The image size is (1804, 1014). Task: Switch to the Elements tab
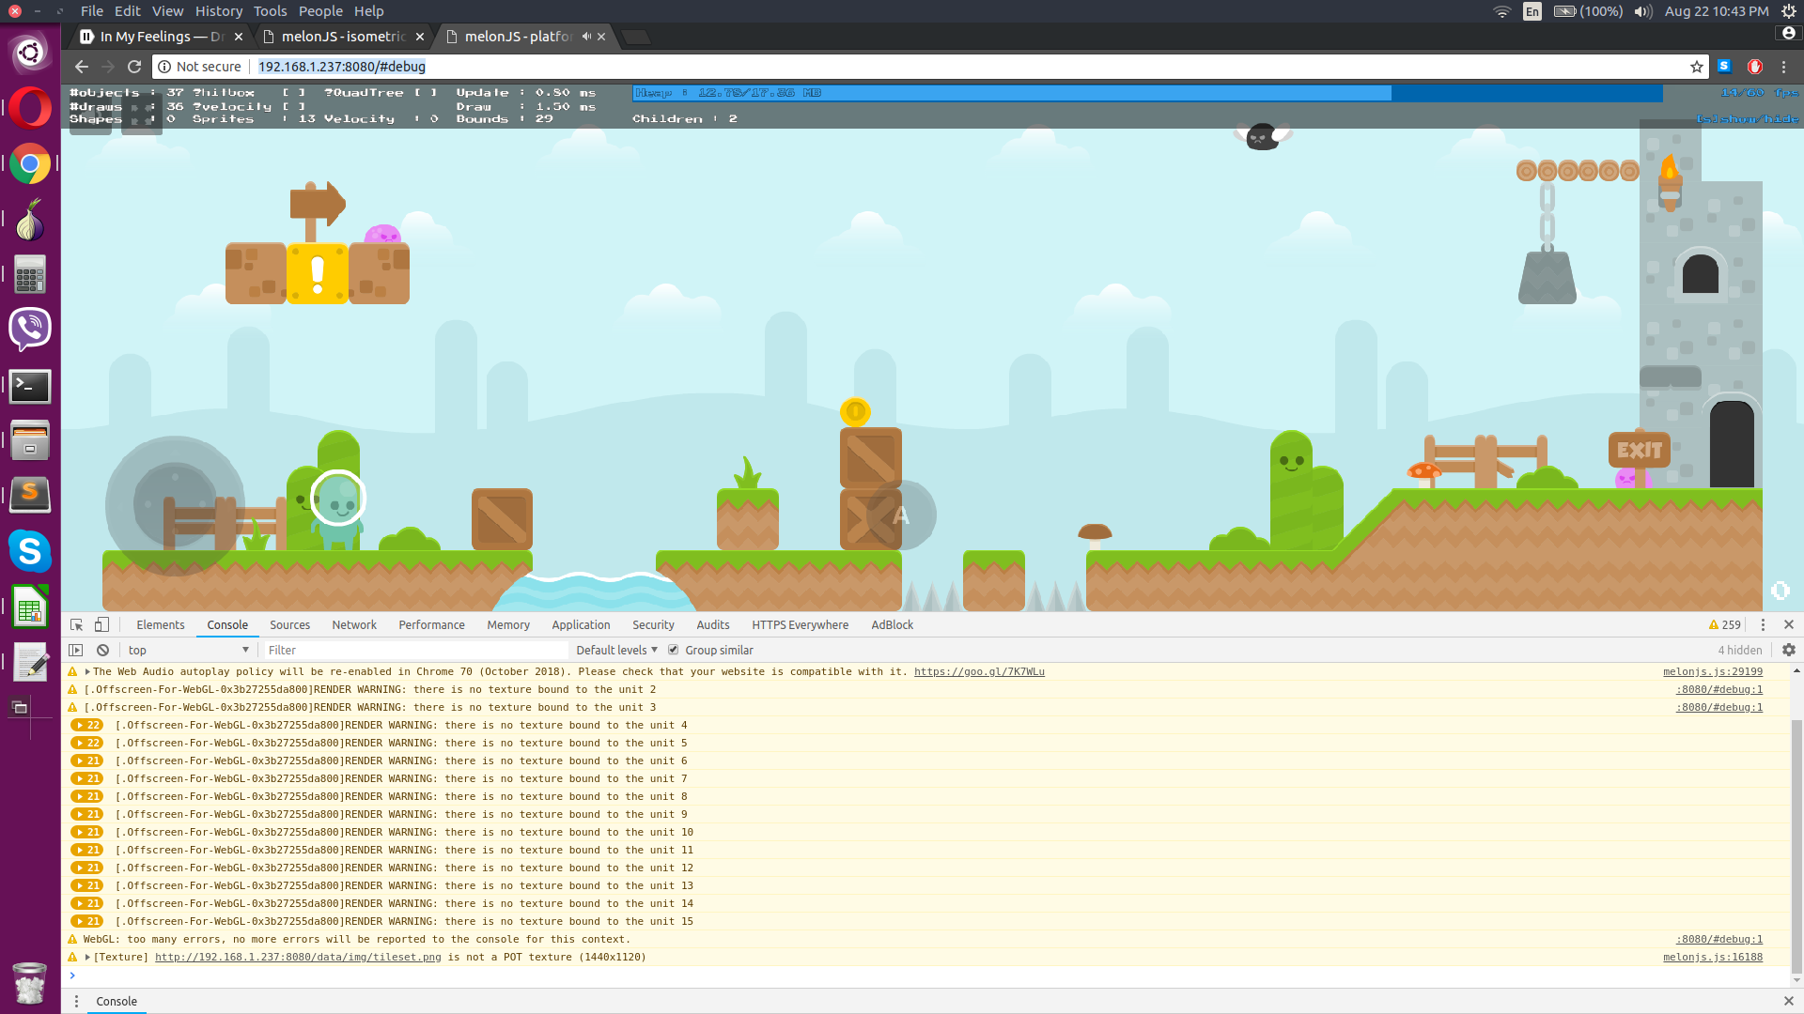coord(161,624)
